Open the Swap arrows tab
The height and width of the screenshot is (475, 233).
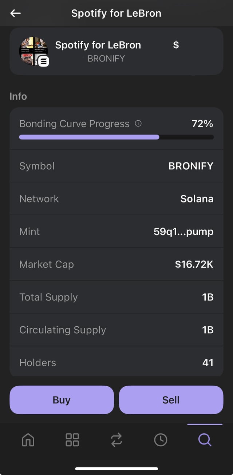(116, 440)
